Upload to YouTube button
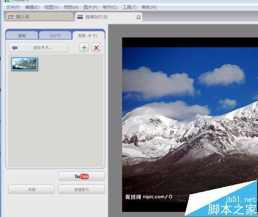 point(82,176)
